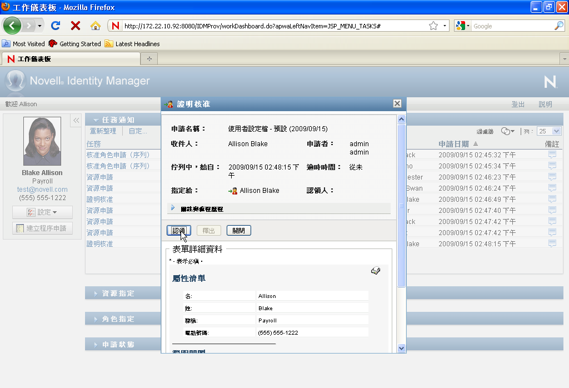This screenshot has width=569, height=388.
Task: Click the Firefox forward arrow button
Action: tap(28, 26)
